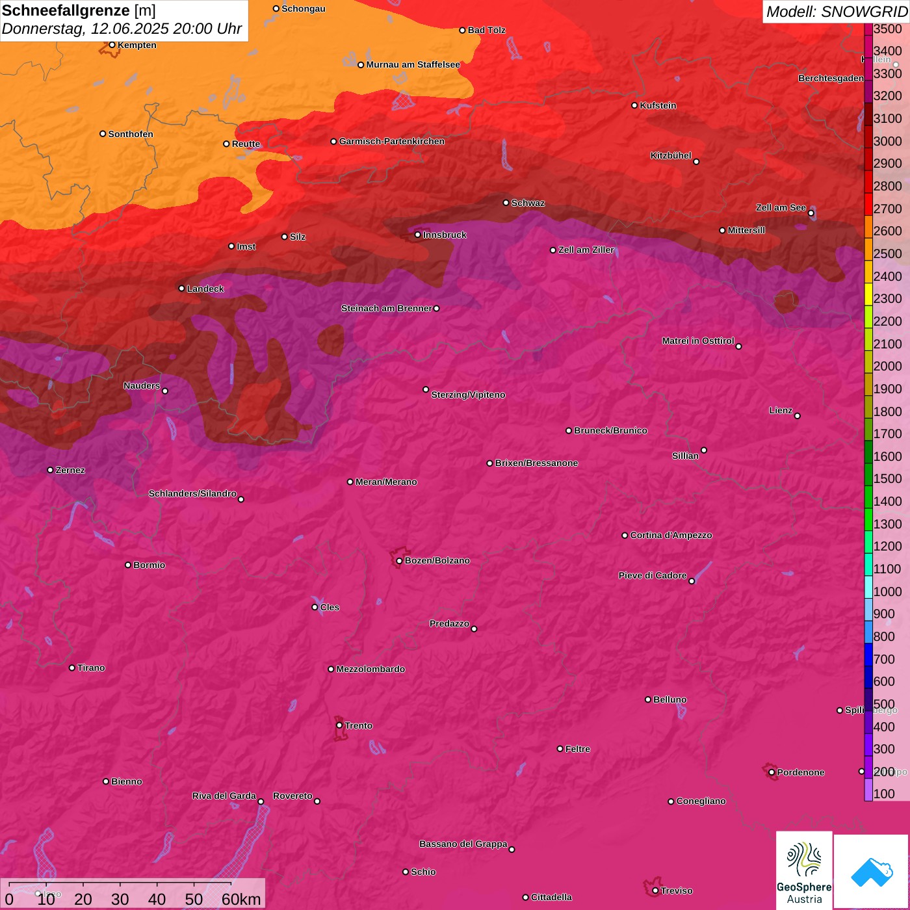Click the Treviso city marker
Image resolution: width=910 pixels, height=910 pixels.
pyautogui.click(x=655, y=890)
